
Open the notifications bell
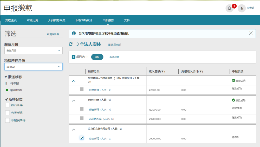tap(229, 8)
